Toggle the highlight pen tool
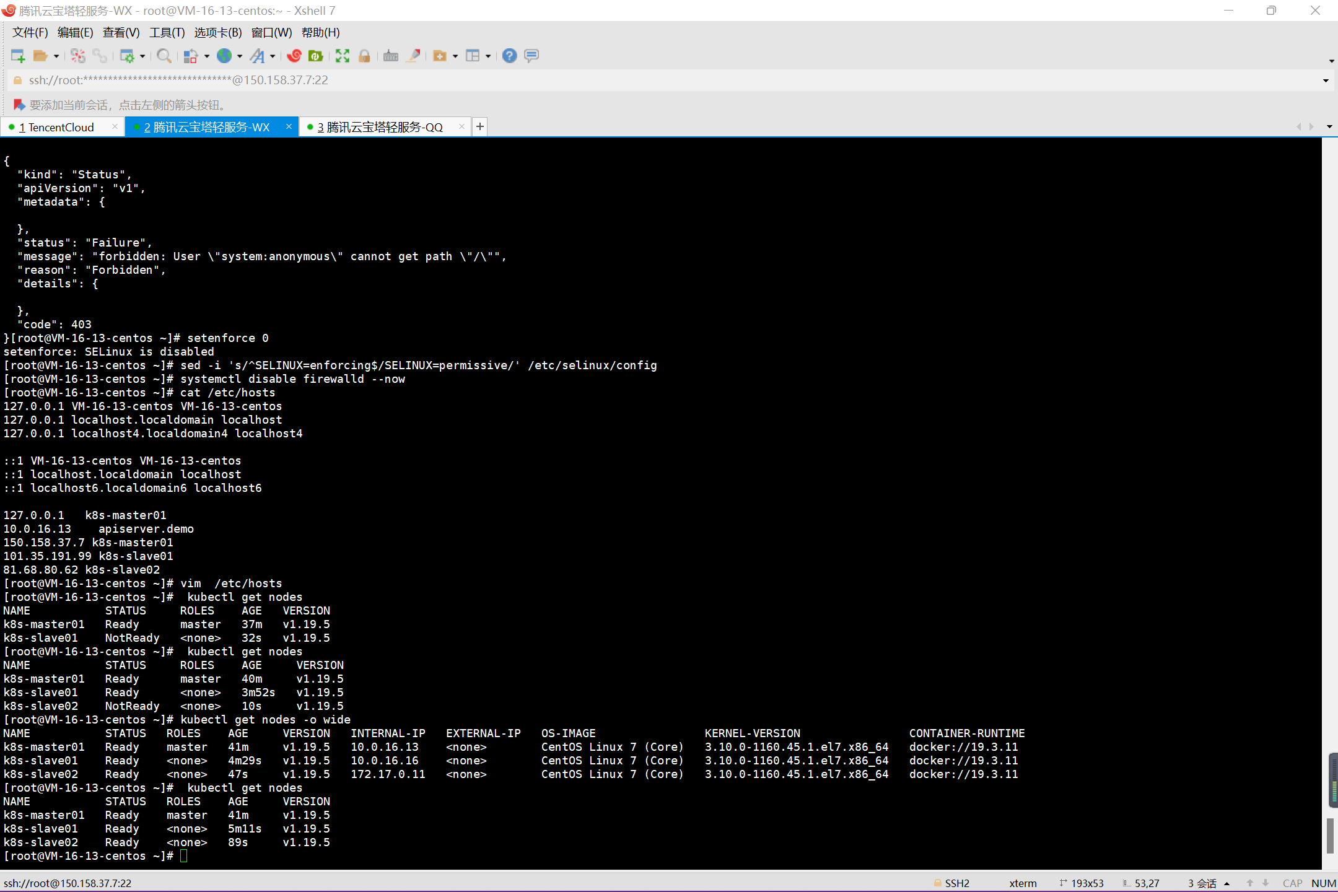The width and height of the screenshot is (1338, 892). tap(413, 56)
